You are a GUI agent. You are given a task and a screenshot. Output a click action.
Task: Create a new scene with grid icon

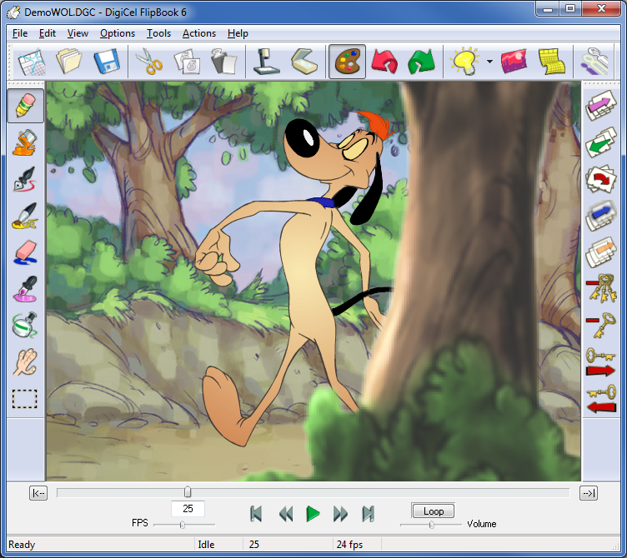click(32, 62)
